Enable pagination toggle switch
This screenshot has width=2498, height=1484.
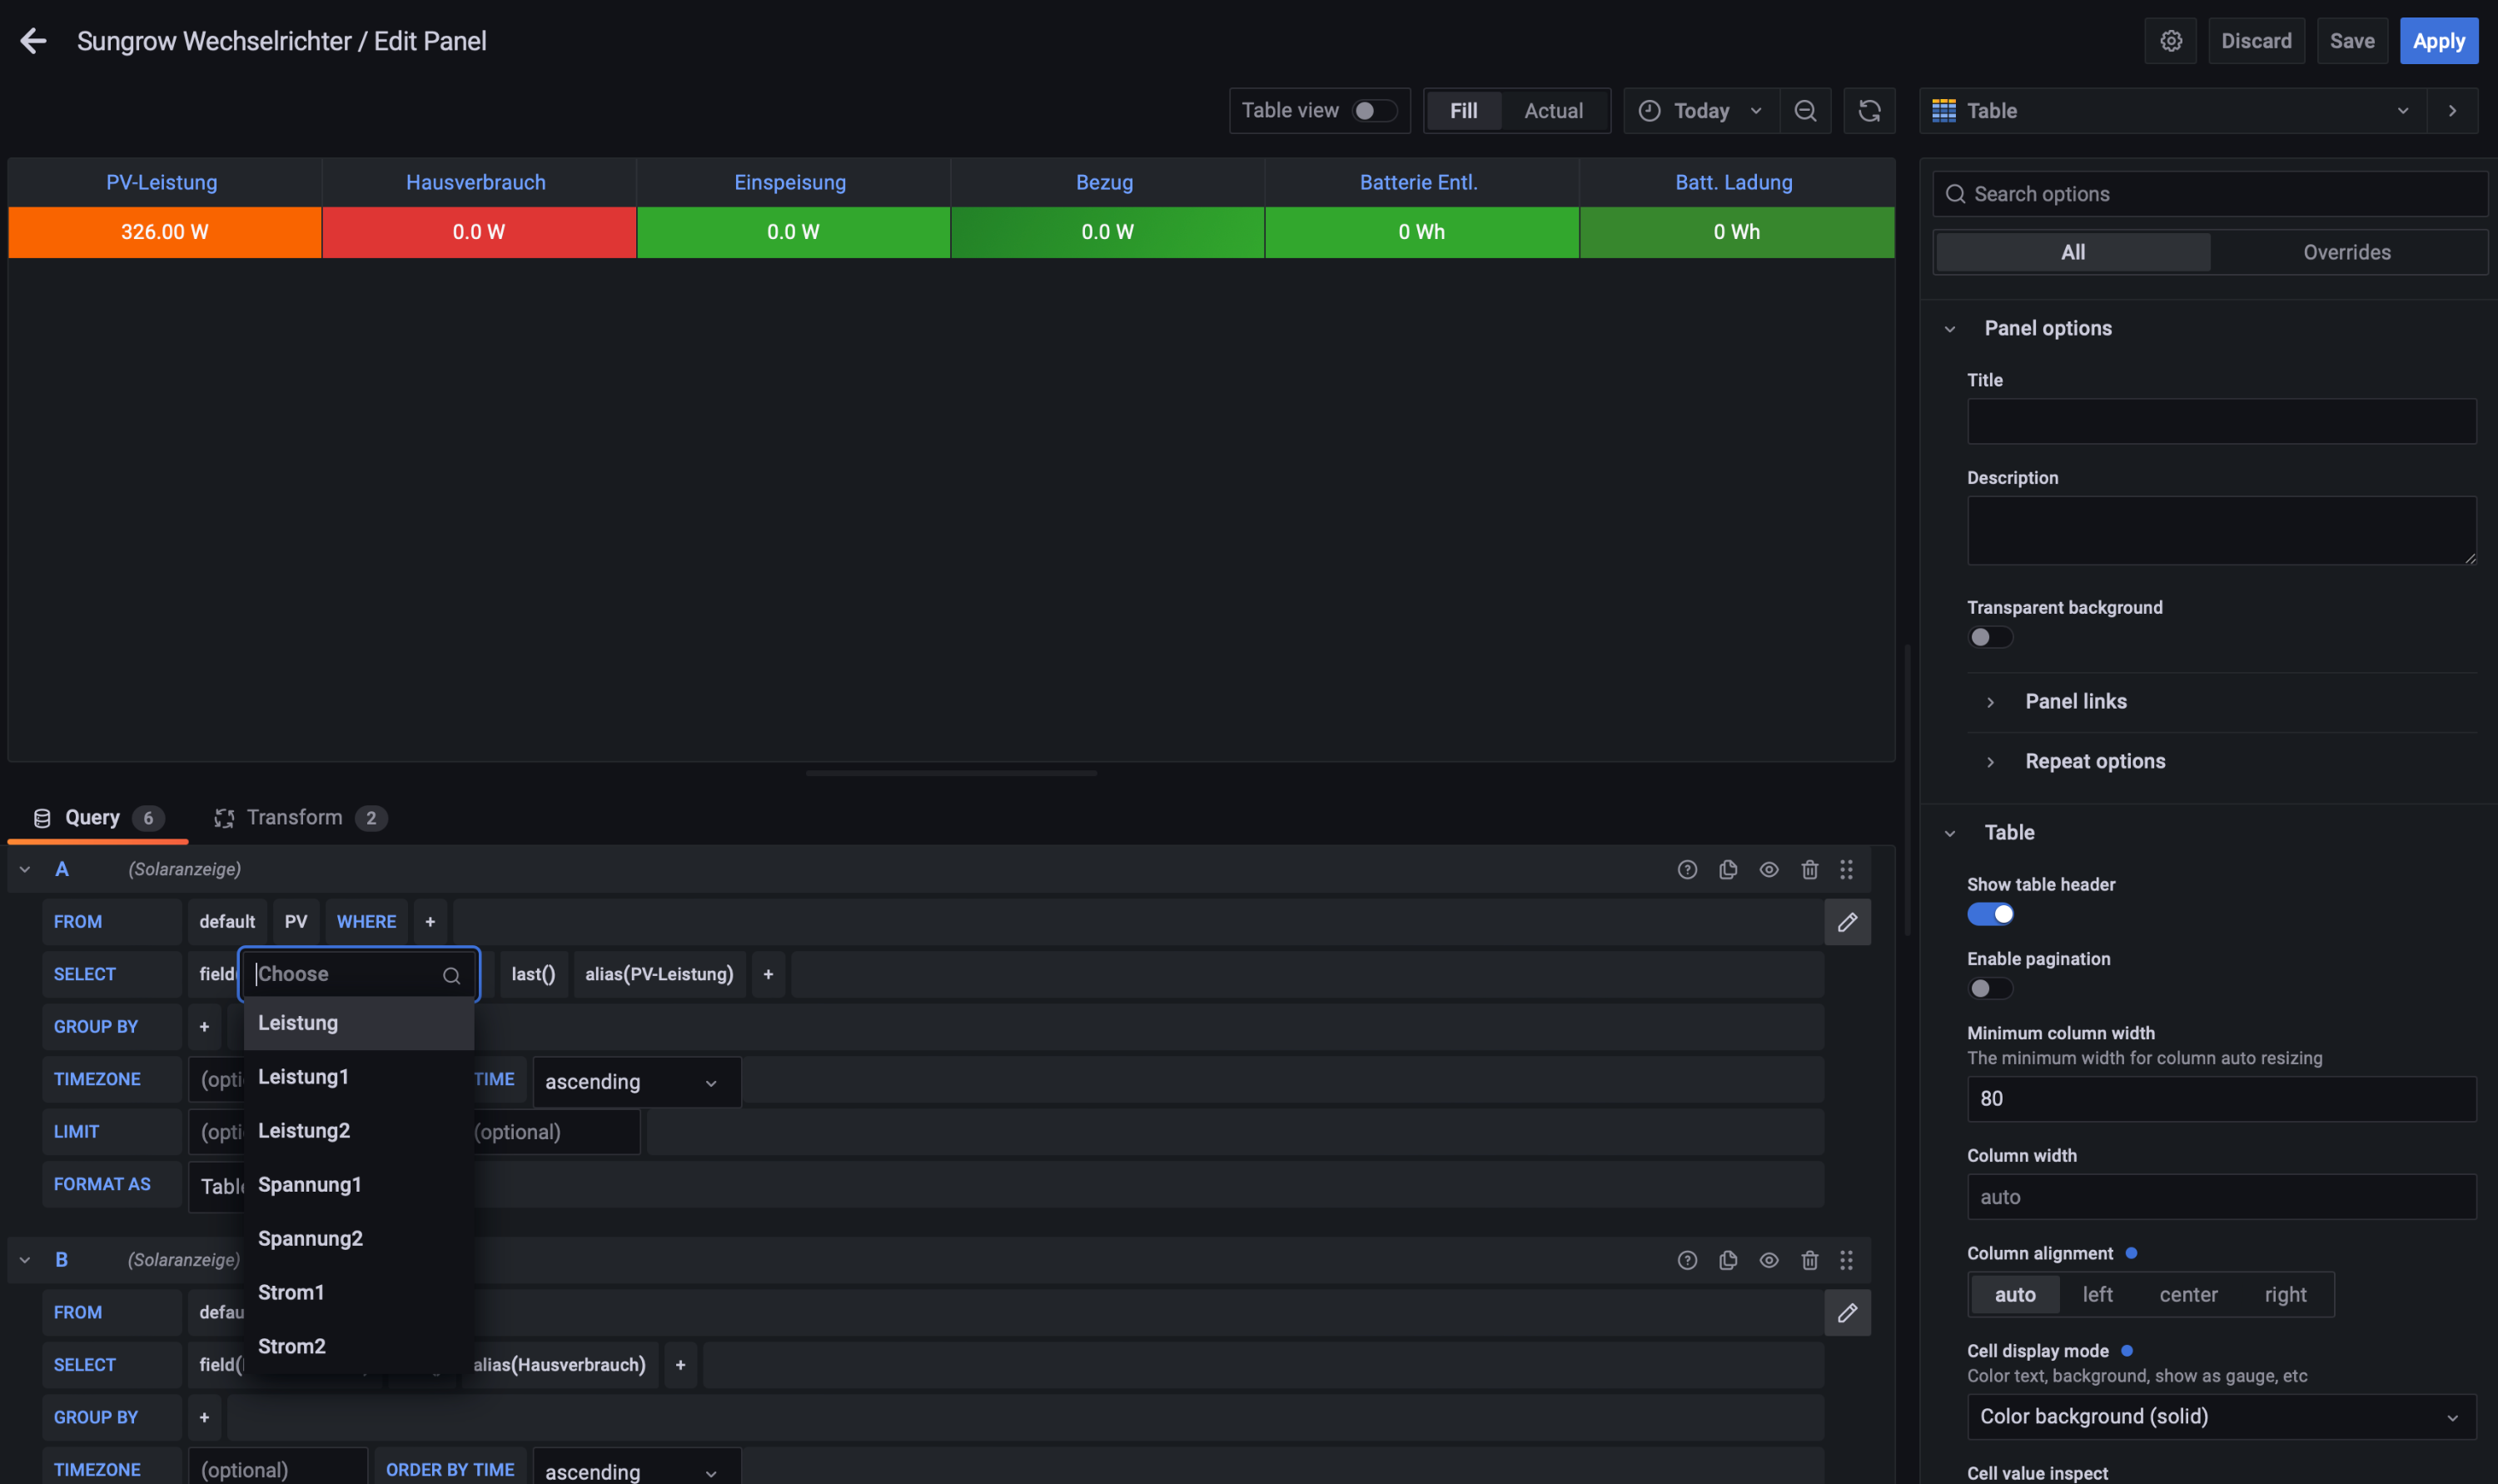tap(1989, 988)
